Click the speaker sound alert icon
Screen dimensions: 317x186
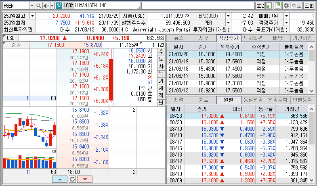click(x=46, y=6)
